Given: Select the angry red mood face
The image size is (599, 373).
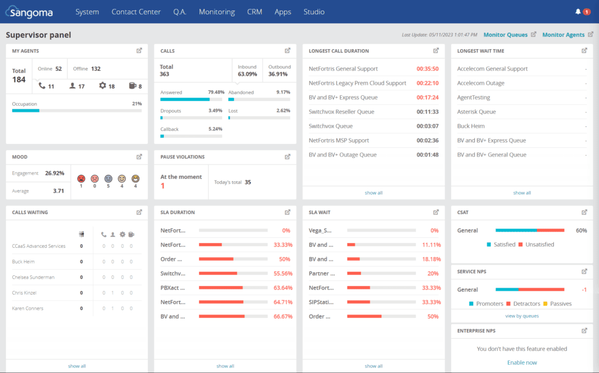Looking at the screenshot, I should (81, 179).
